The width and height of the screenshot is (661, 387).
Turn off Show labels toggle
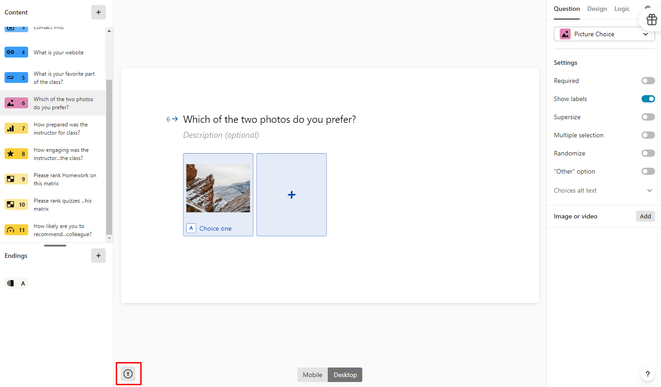tap(648, 99)
